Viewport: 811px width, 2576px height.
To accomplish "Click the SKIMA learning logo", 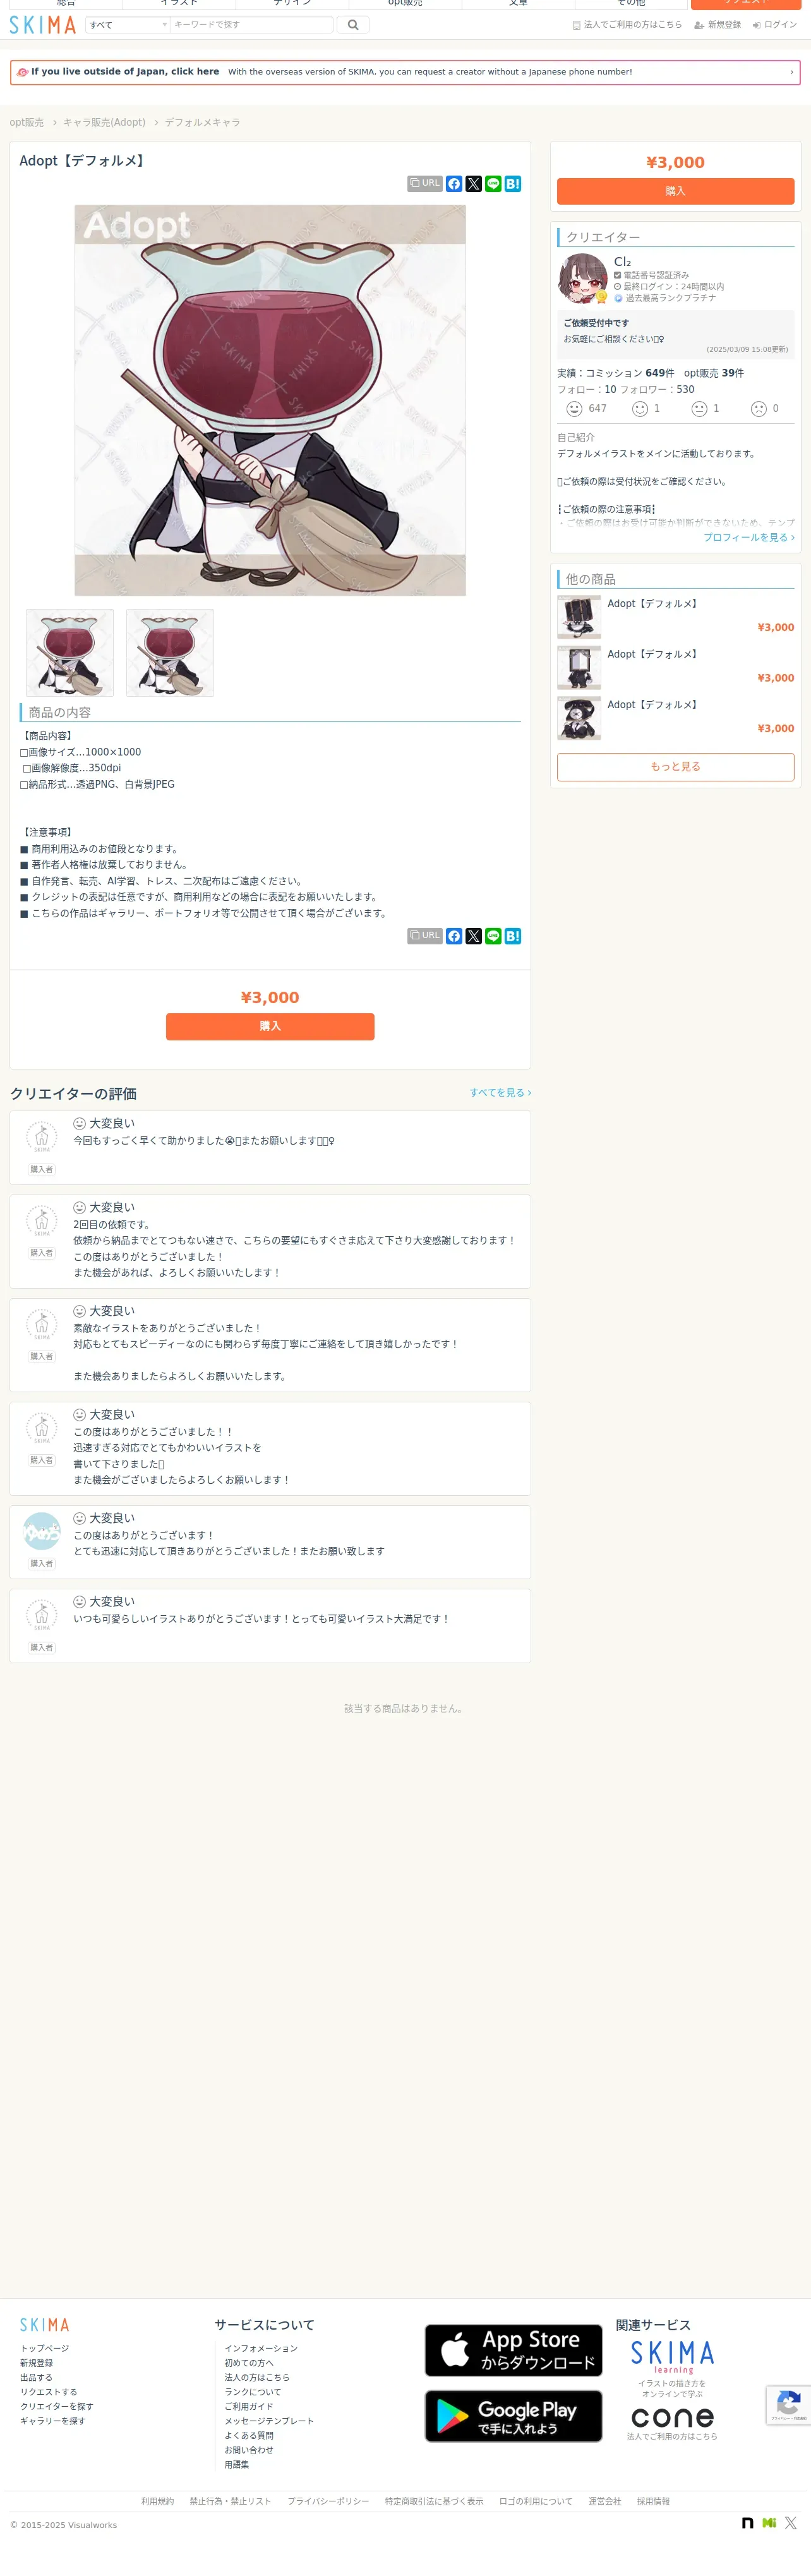I will pos(672,2359).
